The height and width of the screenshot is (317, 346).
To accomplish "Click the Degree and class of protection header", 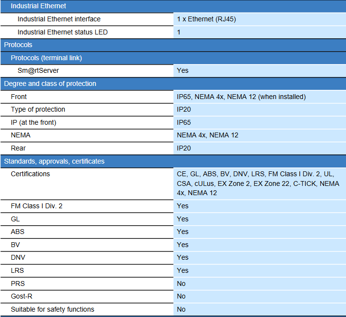I will pyautogui.click(x=173, y=84).
